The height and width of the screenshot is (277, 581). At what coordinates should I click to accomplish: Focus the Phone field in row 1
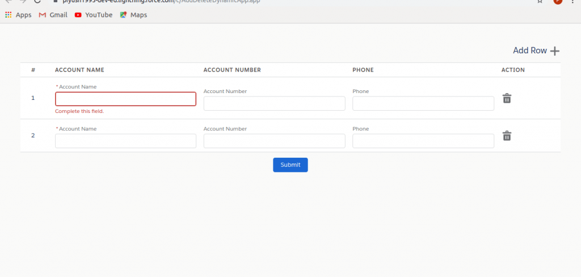pos(423,103)
